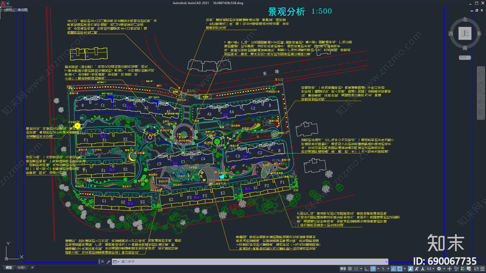
Task: Open the Customization gear in the status bar
Action: point(439,268)
